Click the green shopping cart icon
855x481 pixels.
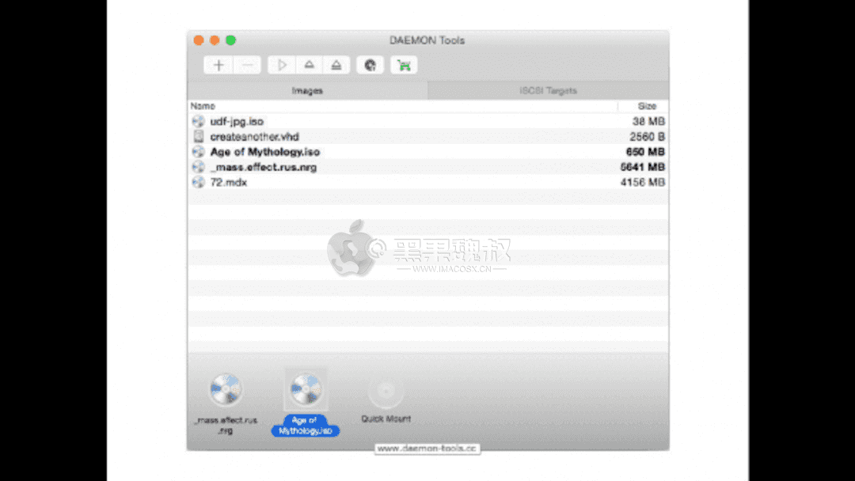pyautogui.click(x=403, y=65)
